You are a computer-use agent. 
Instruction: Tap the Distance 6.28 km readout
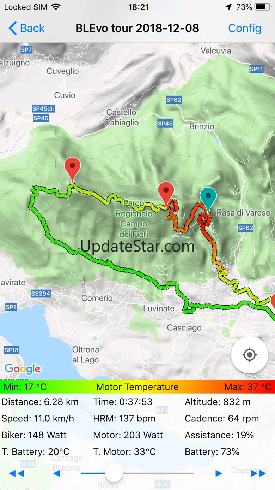40,402
